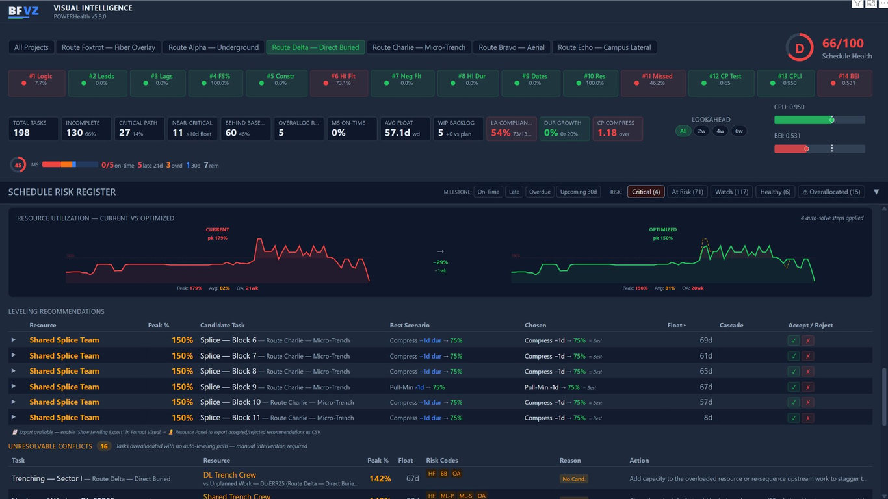Reject the Splice Block 11 recommendation
This screenshot has height=499, width=888.
tap(807, 418)
